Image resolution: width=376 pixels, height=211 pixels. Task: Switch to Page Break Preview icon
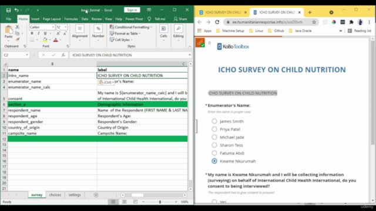pyautogui.click(x=135, y=202)
